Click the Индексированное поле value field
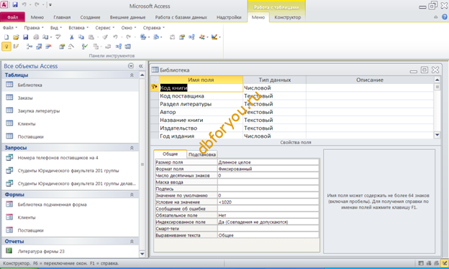449x269 pixels. [268, 222]
